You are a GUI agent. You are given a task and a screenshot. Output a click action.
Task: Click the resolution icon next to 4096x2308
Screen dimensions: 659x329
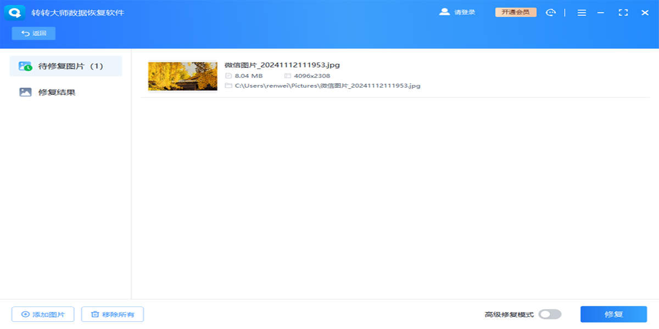point(287,76)
